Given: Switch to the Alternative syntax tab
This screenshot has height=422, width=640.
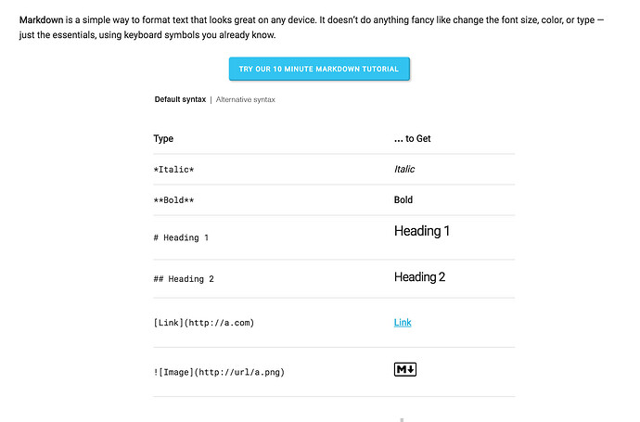Looking at the screenshot, I should [245, 99].
